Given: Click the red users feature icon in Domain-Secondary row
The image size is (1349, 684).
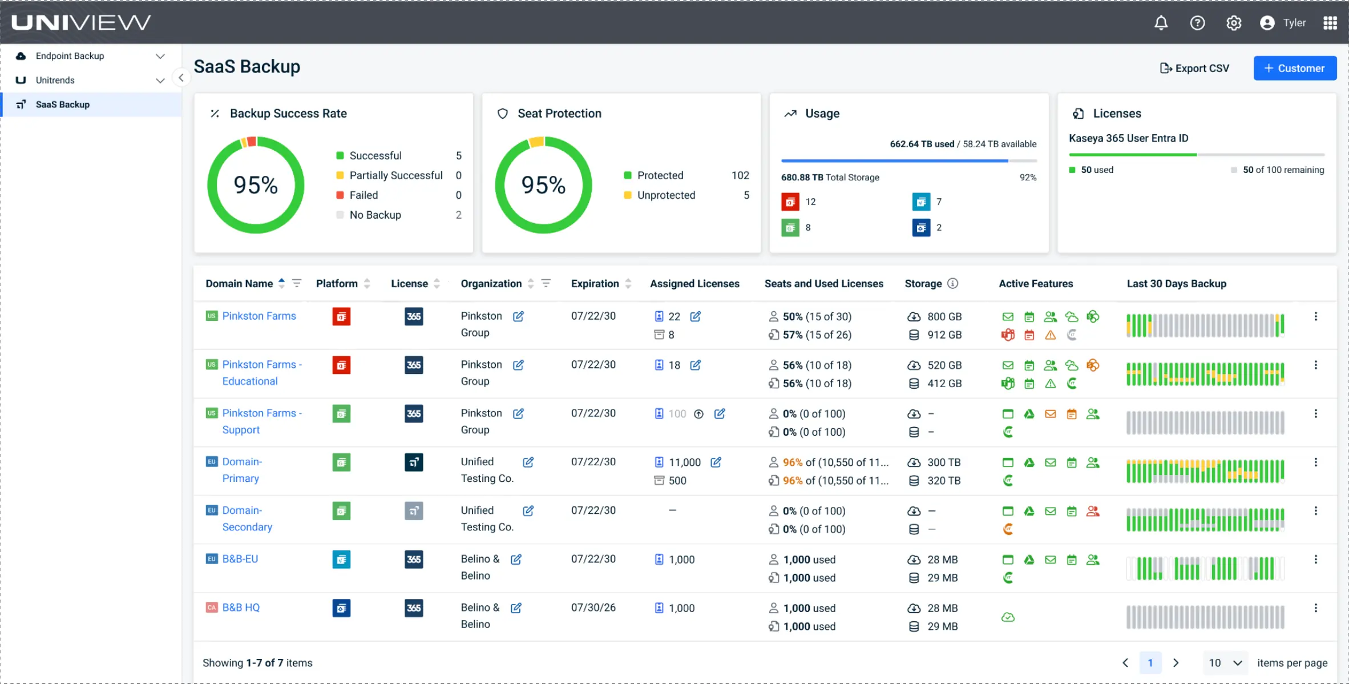Looking at the screenshot, I should pos(1093,511).
